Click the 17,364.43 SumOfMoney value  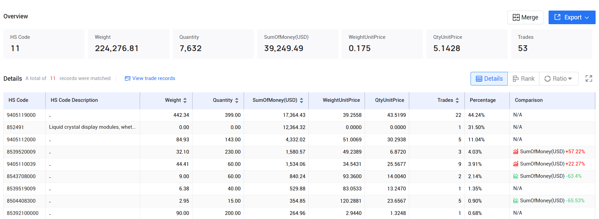(x=294, y=115)
